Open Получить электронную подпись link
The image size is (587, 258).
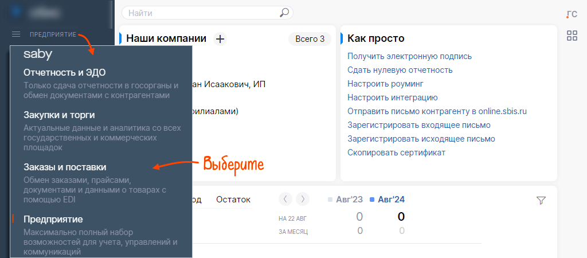coord(409,56)
